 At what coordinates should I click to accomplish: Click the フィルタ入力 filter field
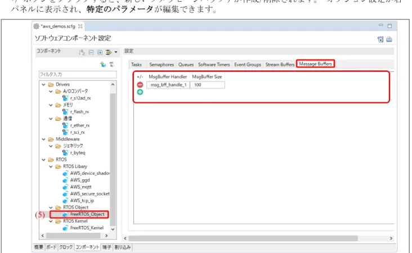point(78,75)
